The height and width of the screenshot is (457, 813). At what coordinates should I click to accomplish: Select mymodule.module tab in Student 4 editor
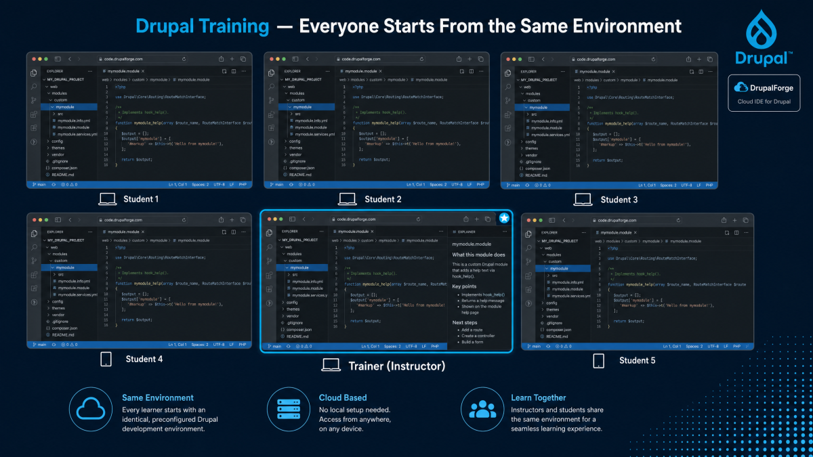tap(123, 231)
